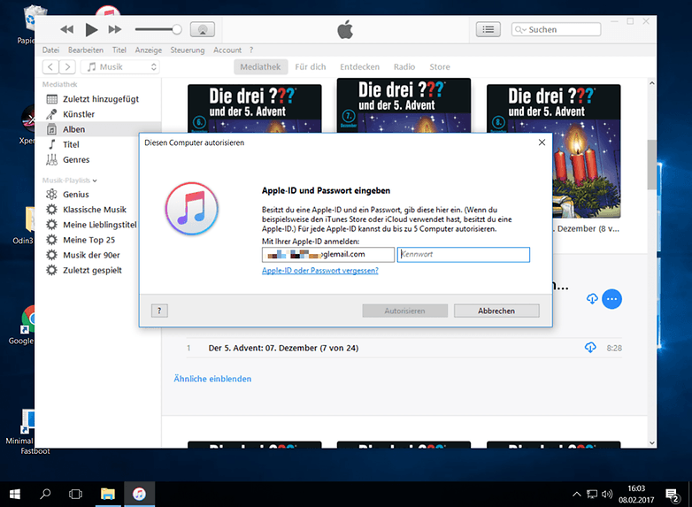Image resolution: width=692 pixels, height=507 pixels.
Task: Close the Diesen Computer autorisieren dialog
Action: coord(542,142)
